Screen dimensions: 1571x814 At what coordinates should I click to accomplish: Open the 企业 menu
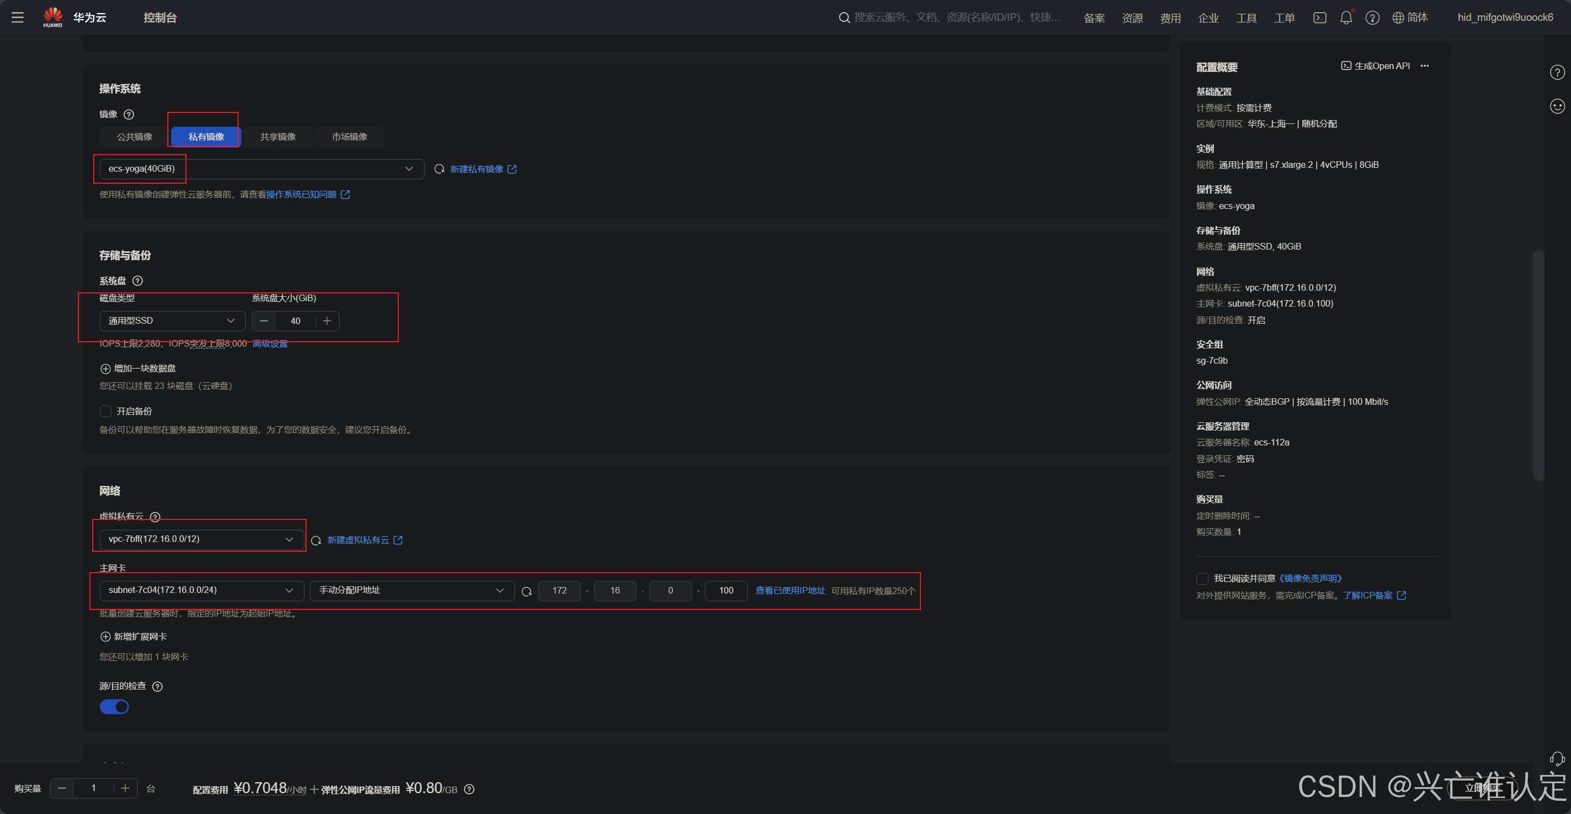[1208, 18]
